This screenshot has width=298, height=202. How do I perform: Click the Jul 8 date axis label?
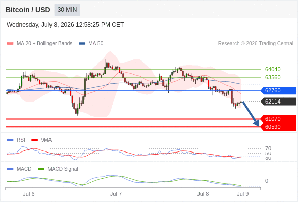(203, 194)
